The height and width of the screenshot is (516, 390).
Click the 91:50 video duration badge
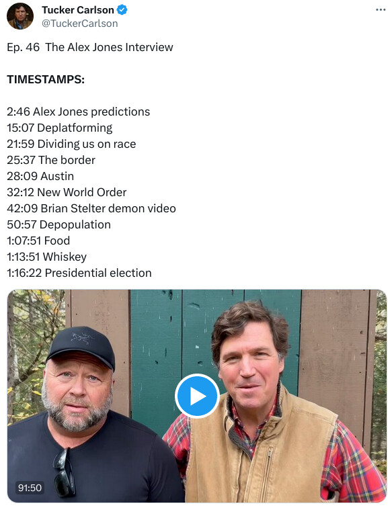coord(30,488)
